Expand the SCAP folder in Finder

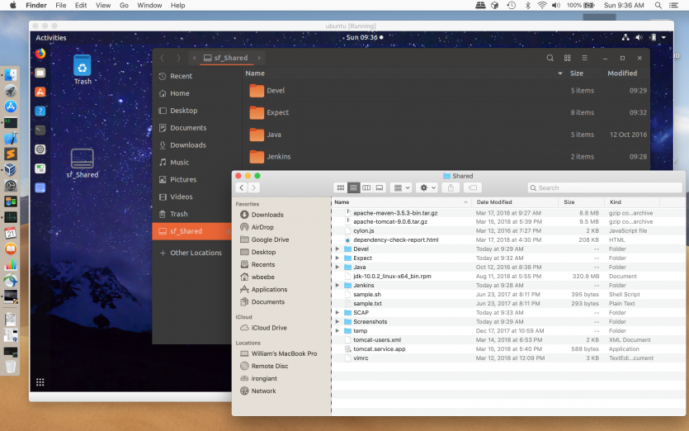337,313
